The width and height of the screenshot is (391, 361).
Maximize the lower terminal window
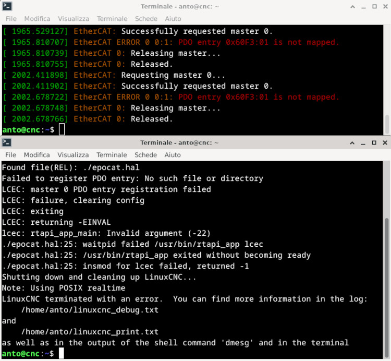pyautogui.click(x=374, y=143)
